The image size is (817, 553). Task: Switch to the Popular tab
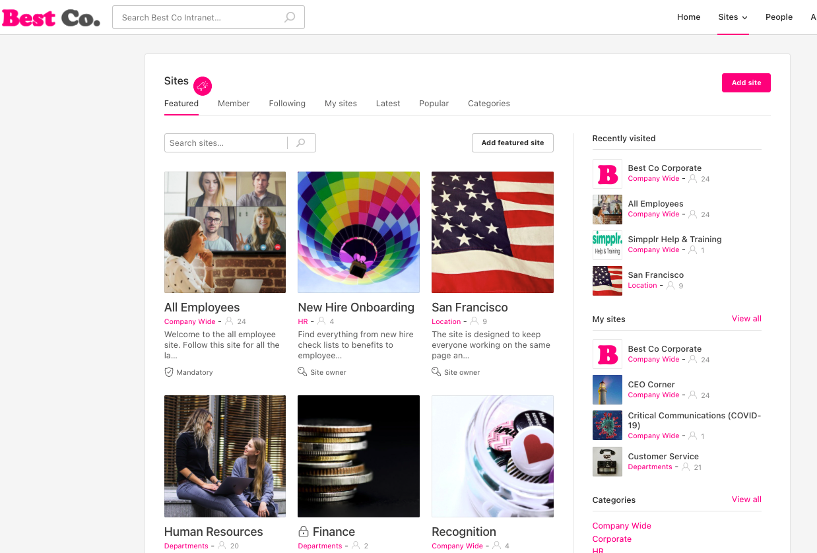pyautogui.click(x=434, y=104)
